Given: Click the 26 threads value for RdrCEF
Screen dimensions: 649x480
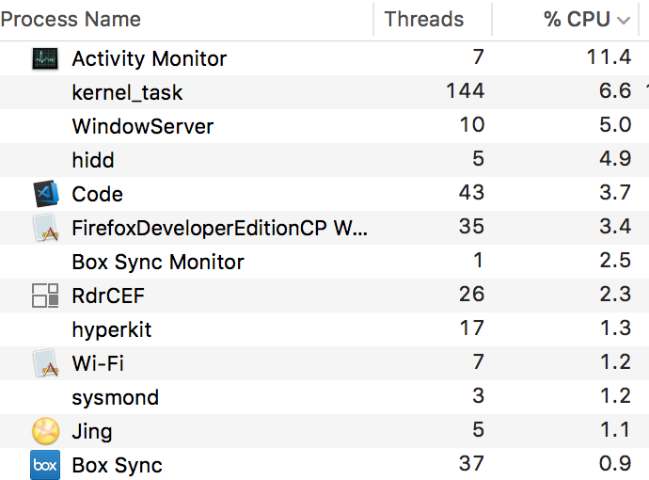Looking at the screenshot, I should pyautogui.click(x=471, y=294).
